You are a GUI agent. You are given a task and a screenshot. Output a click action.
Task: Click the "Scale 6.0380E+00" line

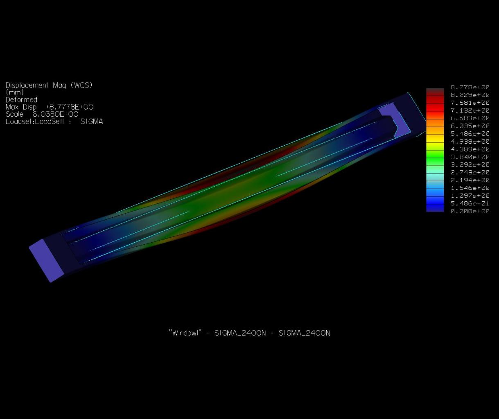pos(42,114)
